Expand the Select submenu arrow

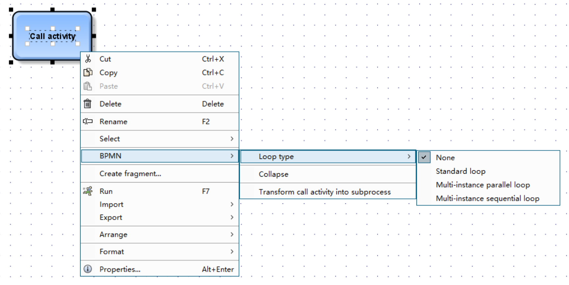pyautogui.click(x=232, y=139)
